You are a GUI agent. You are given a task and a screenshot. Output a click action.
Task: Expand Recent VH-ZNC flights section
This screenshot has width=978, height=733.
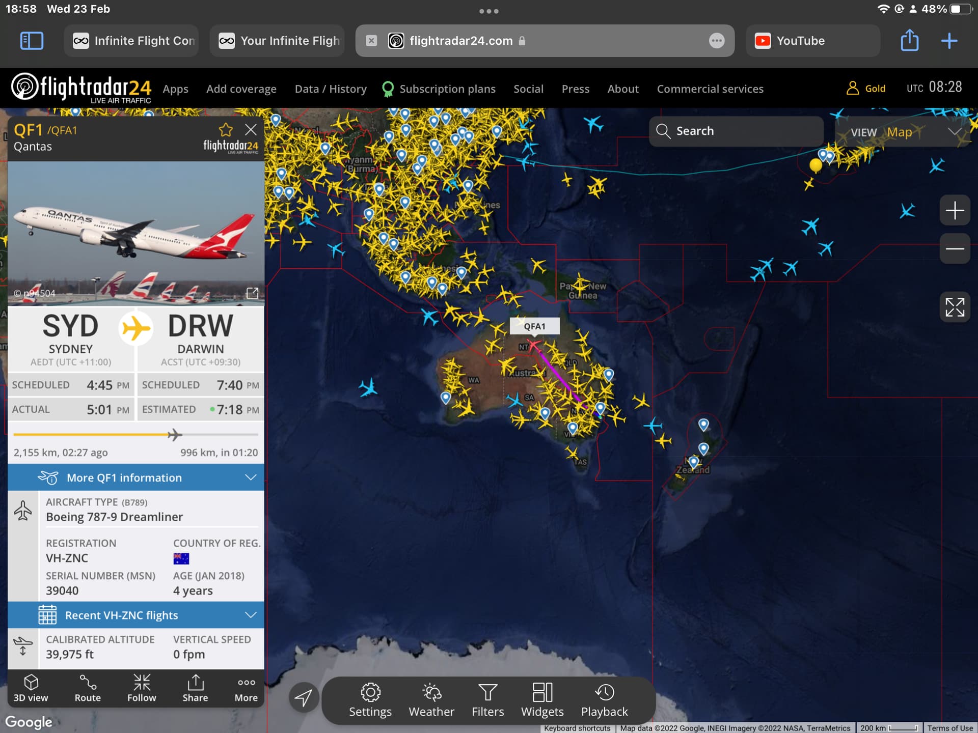[136, 615]
